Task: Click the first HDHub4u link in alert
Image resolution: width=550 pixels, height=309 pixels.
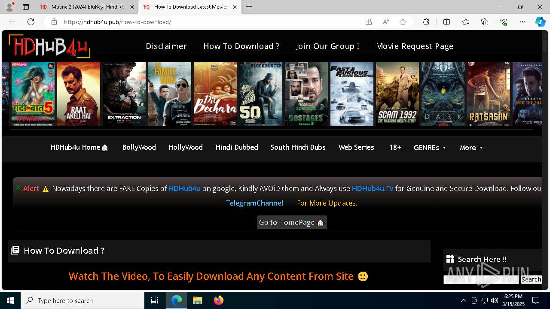Action: pyautogui.click(x=184, y=188)
